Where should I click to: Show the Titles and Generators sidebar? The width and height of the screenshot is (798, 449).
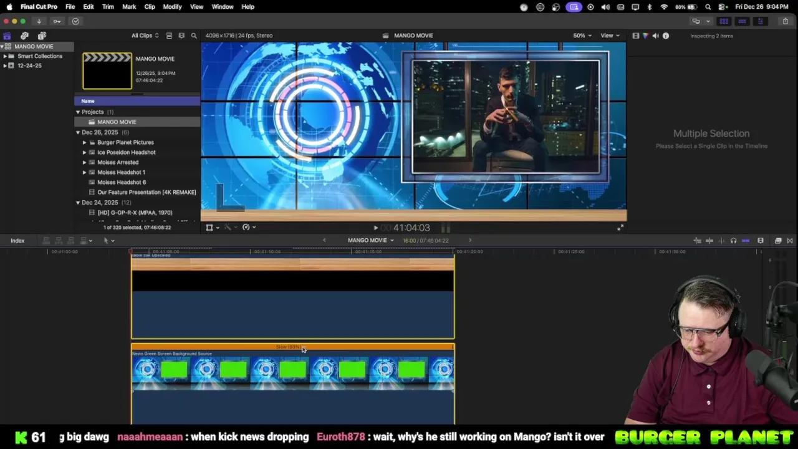click(42, 36)
